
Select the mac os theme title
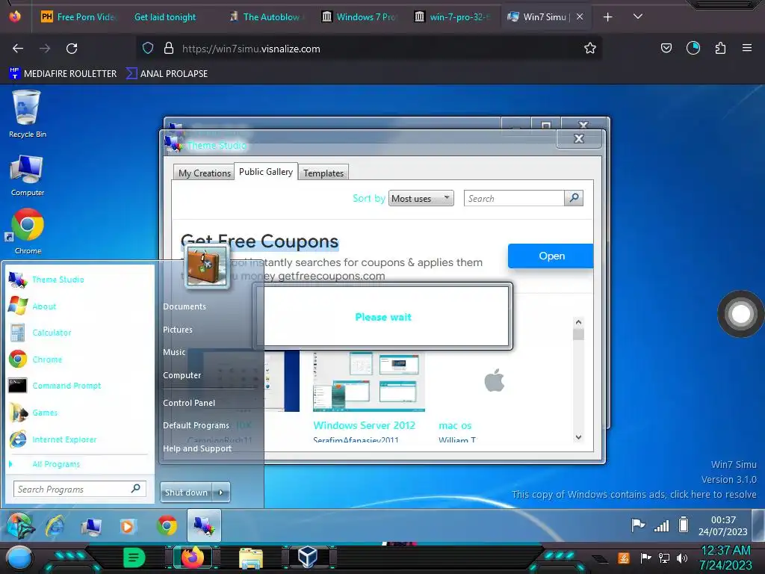pos(455,425)
